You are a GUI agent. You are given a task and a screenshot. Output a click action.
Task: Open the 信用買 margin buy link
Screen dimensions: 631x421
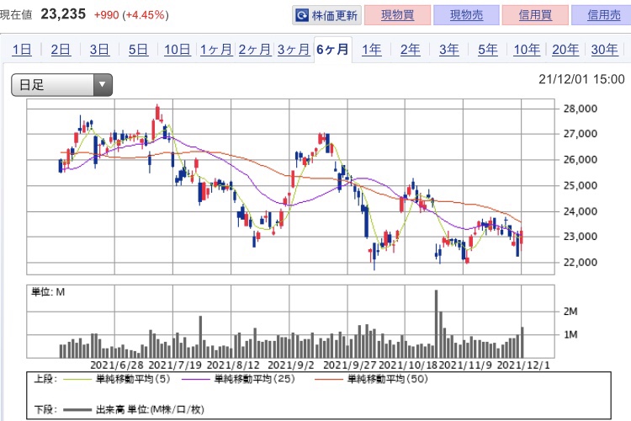click(x=535, y=15)
